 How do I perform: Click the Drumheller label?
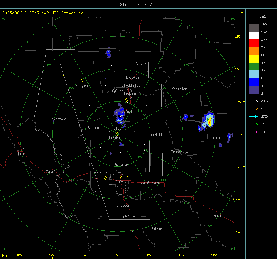[180, 152]
